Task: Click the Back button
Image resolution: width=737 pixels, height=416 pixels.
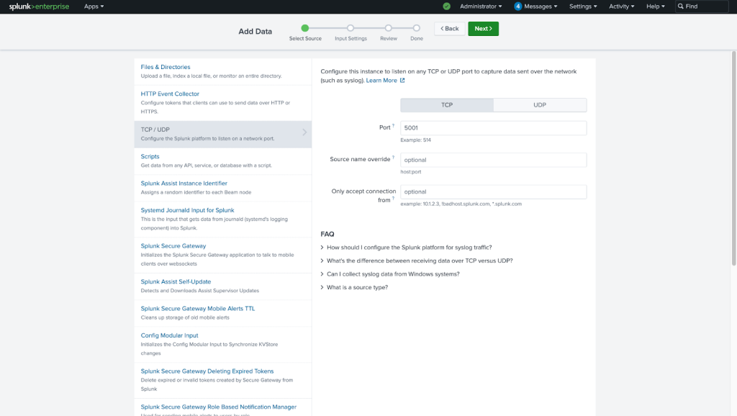Action: (x=449, y=29)
